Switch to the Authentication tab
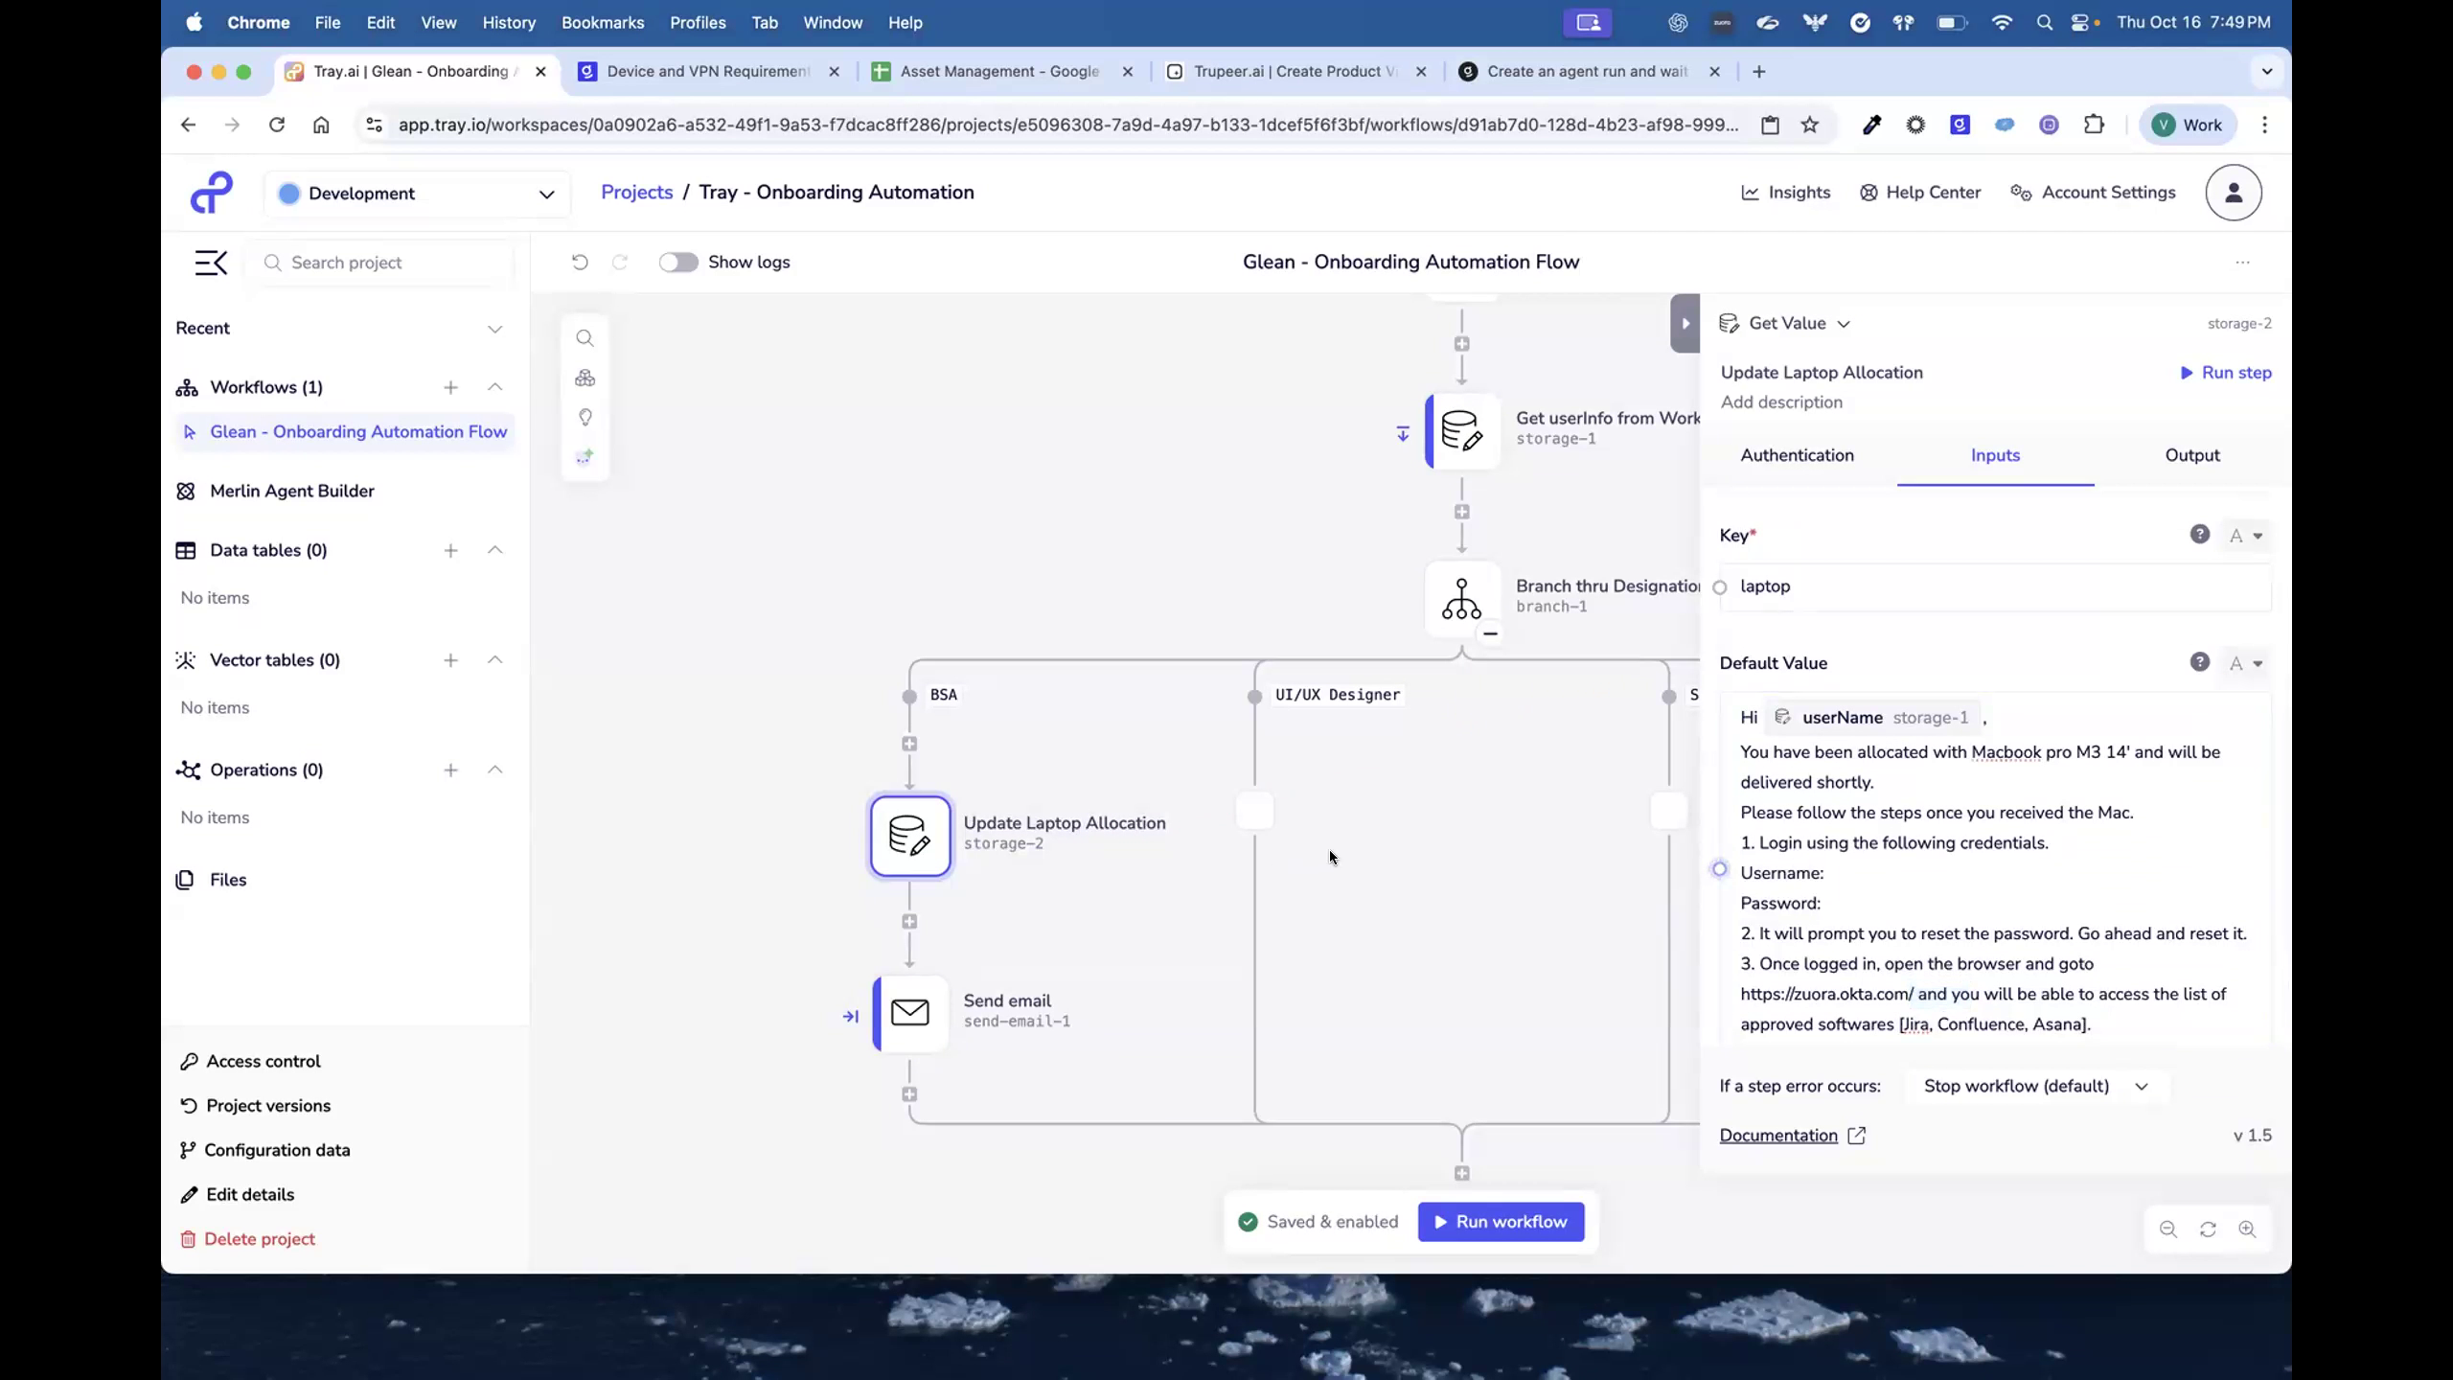Image resolution: width=2453 pixels, height=1380 pixels. pyautogui.click(x=1797, y=455)
